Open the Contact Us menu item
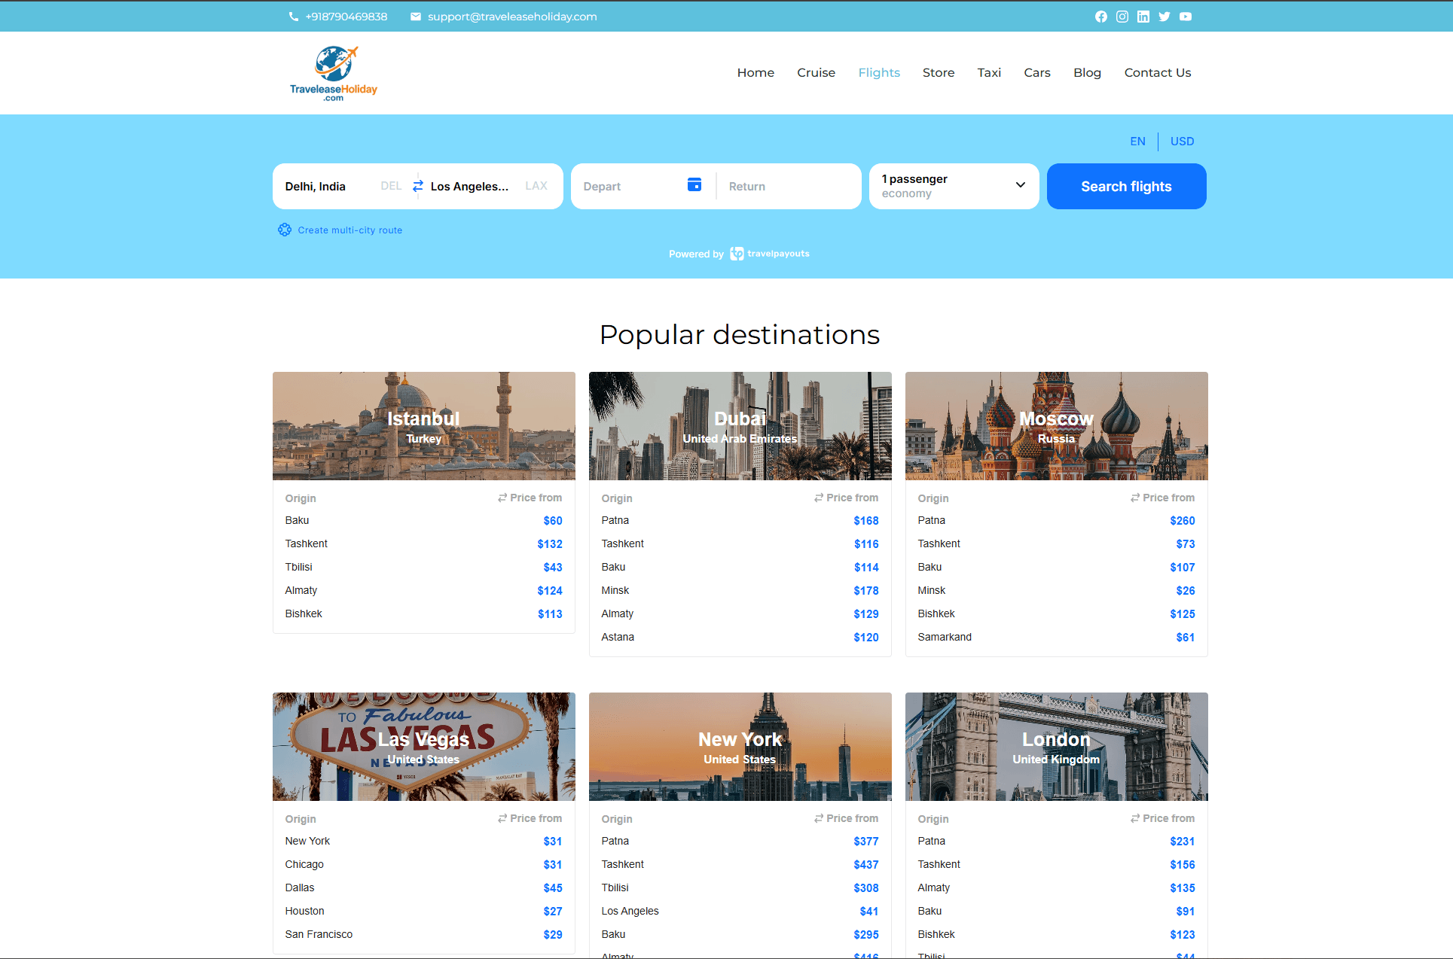The image size is (1453, 959). (x=1157, y=72)
